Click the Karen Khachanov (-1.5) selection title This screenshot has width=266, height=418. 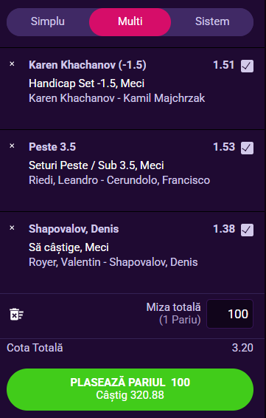click(88, 65)
